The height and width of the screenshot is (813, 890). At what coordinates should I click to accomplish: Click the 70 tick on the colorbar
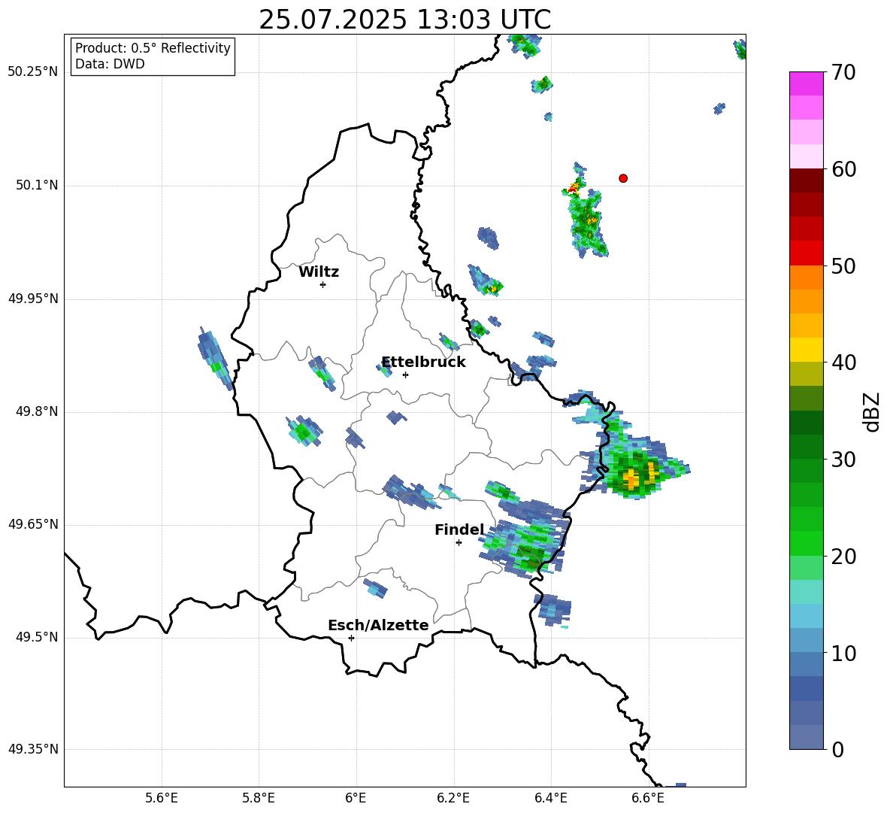(x=843, y=72)
